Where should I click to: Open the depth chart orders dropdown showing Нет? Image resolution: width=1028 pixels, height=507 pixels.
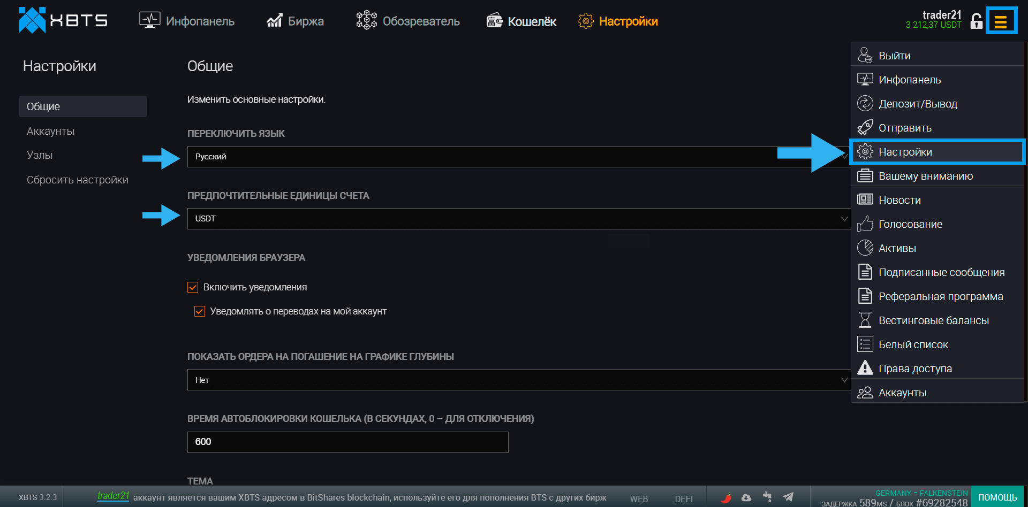517,380
